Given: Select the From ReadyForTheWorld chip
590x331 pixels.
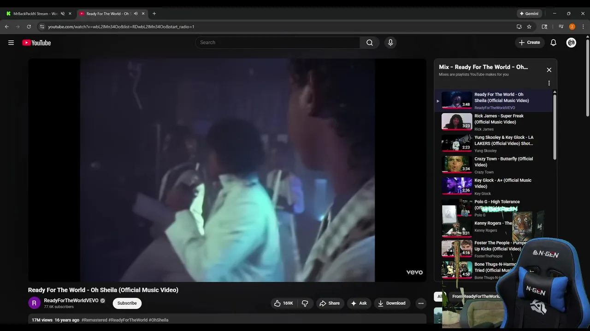Looking at the screenshot, I should point(476,297).
